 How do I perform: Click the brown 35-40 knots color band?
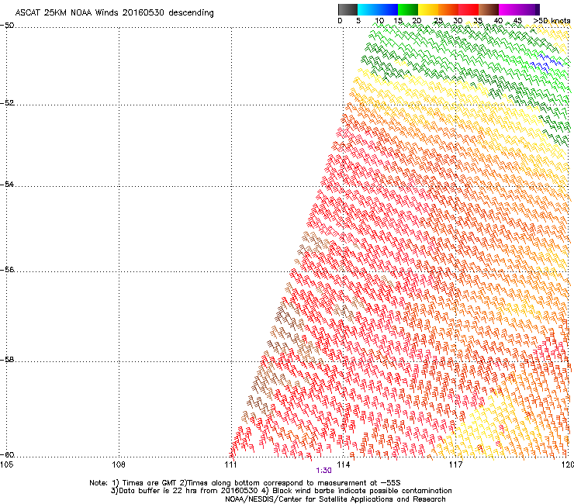[x=489, y=10]
